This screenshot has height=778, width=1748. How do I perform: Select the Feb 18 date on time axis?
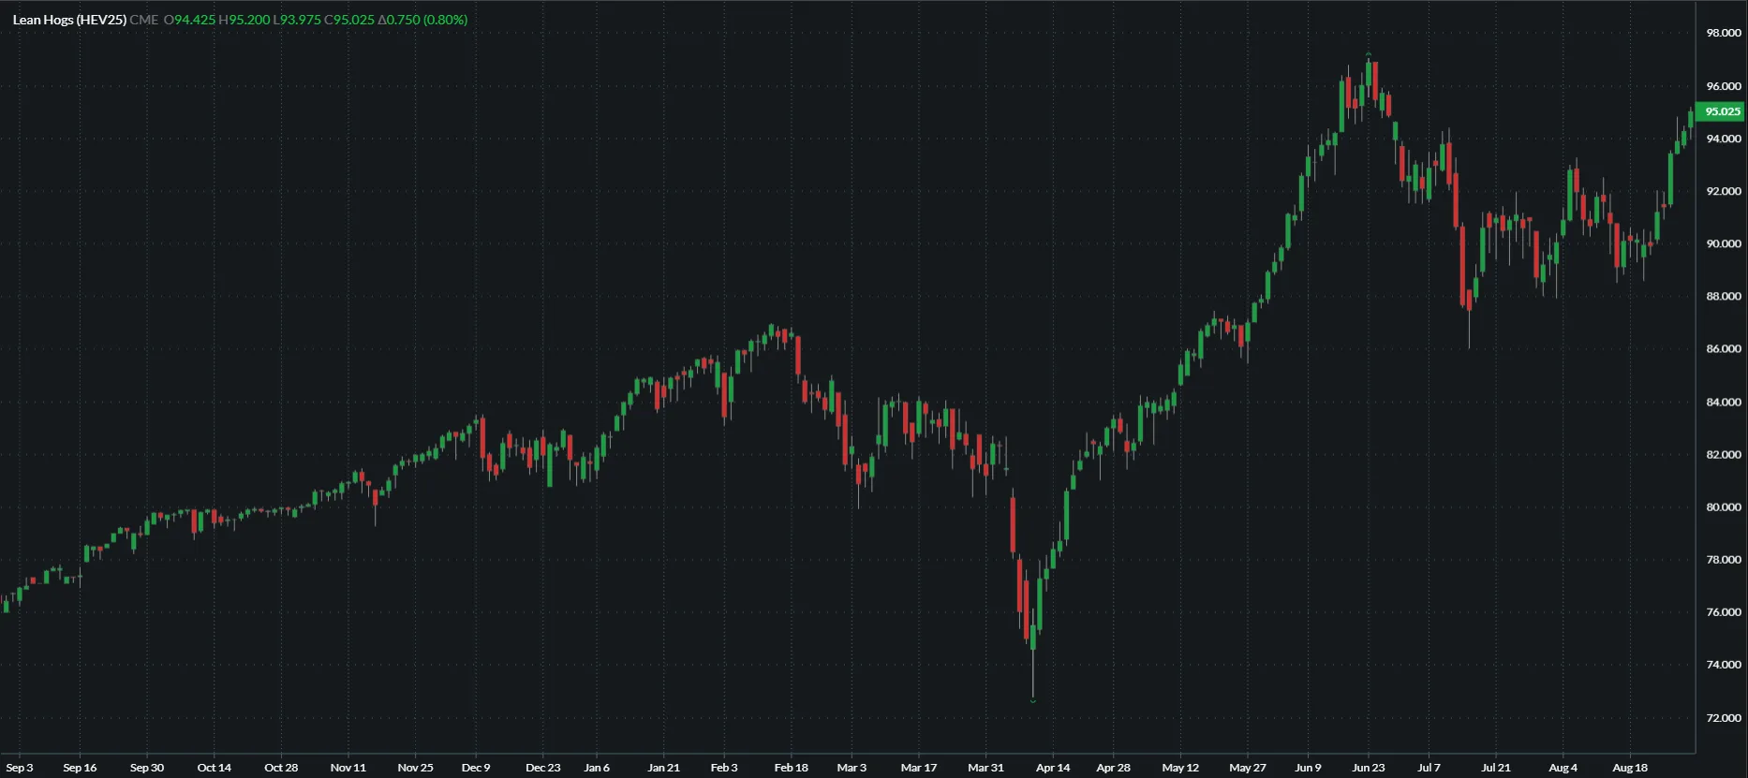click(792, 768)
